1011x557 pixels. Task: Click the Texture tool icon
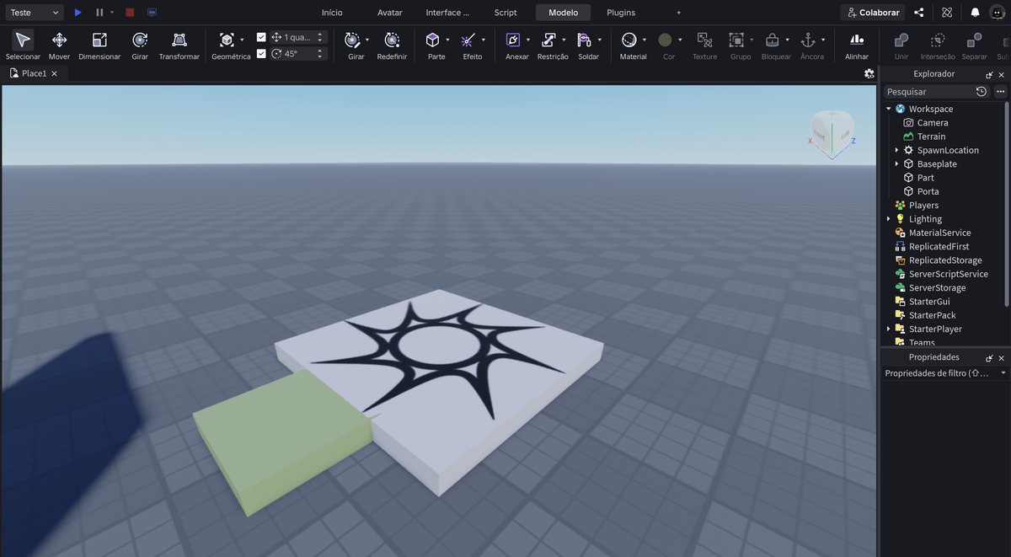click(705, 40)
